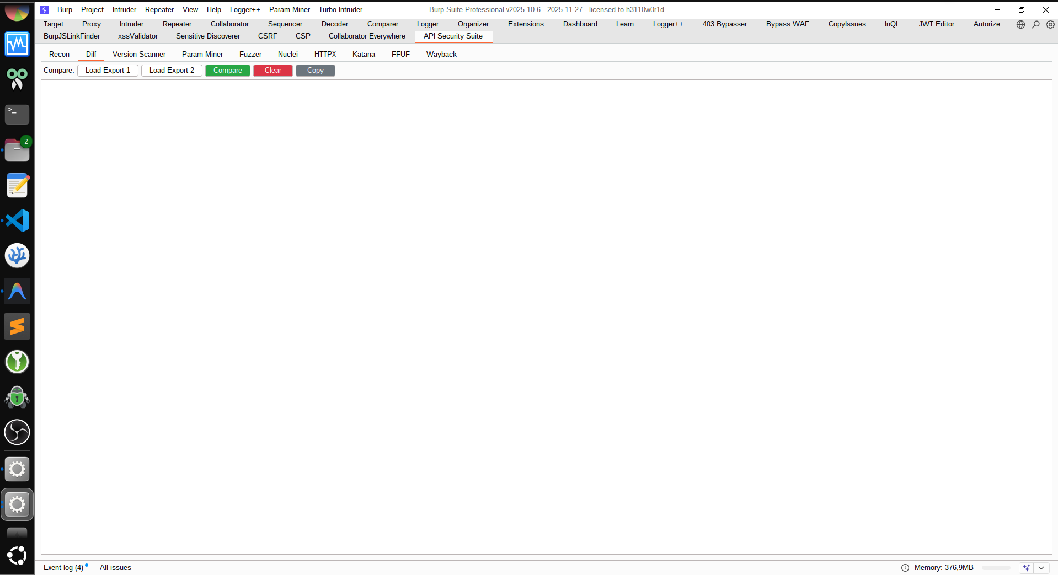This screenshot has height=575, width=1058.
Task: Open the Organizer tab
Action: (x=473, y=24)
